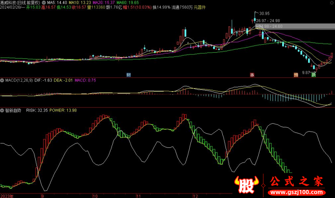Viewport: 335px width, 198px height.
Task: Click the 公式之家 watermark text
Action: 296,182
